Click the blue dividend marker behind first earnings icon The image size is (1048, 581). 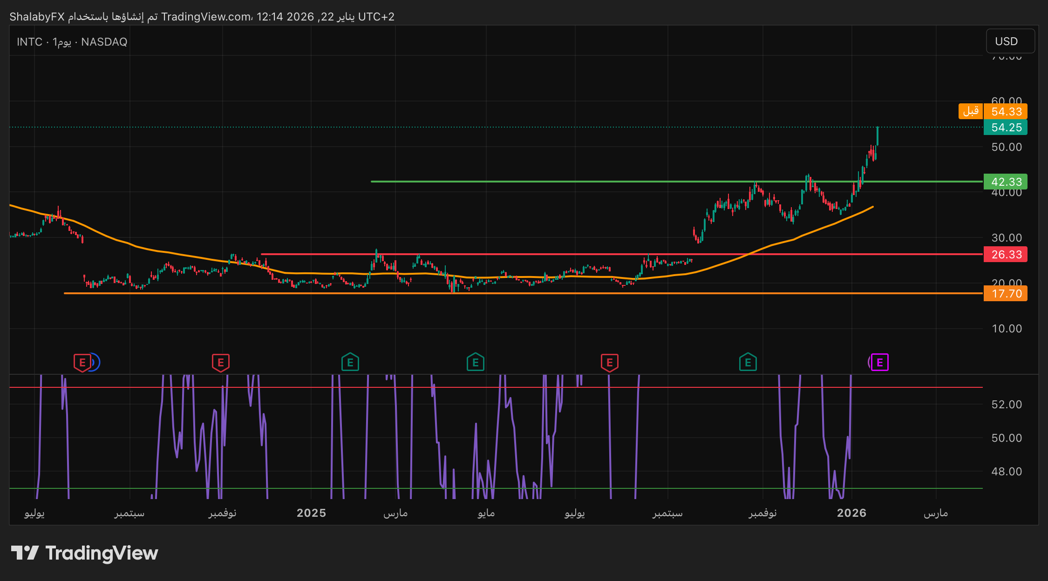(x=95, y=362)
